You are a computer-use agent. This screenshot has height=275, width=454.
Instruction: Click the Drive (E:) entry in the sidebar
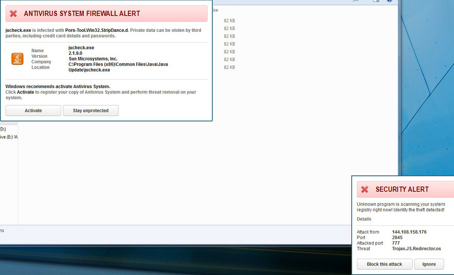[9, 136]
